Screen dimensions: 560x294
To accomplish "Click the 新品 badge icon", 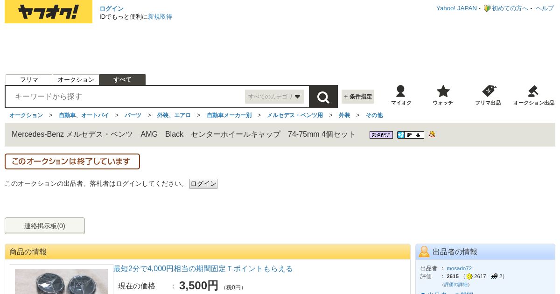I will click(411, 135).
